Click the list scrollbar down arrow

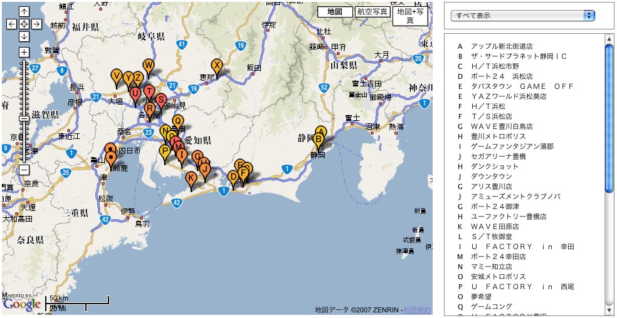point(608,310)
